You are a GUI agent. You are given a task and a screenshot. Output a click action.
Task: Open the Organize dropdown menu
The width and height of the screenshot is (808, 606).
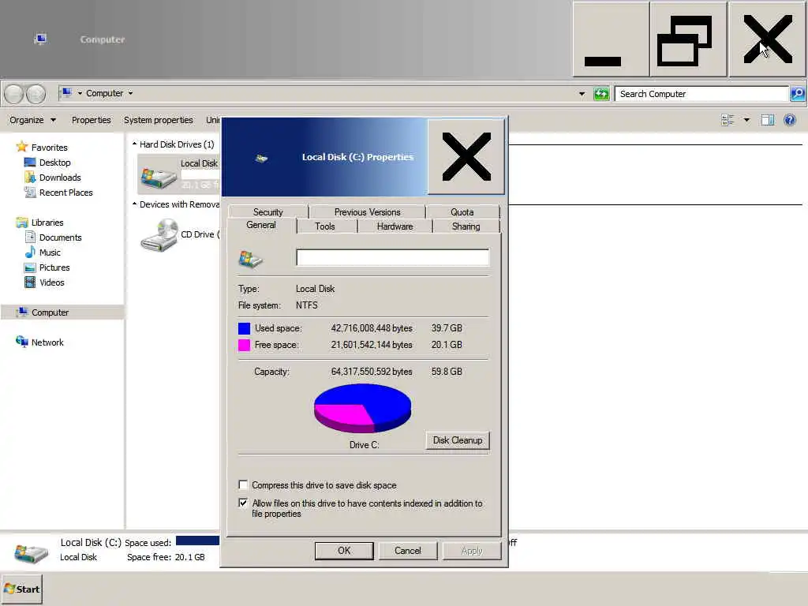[x=32, y=120]
